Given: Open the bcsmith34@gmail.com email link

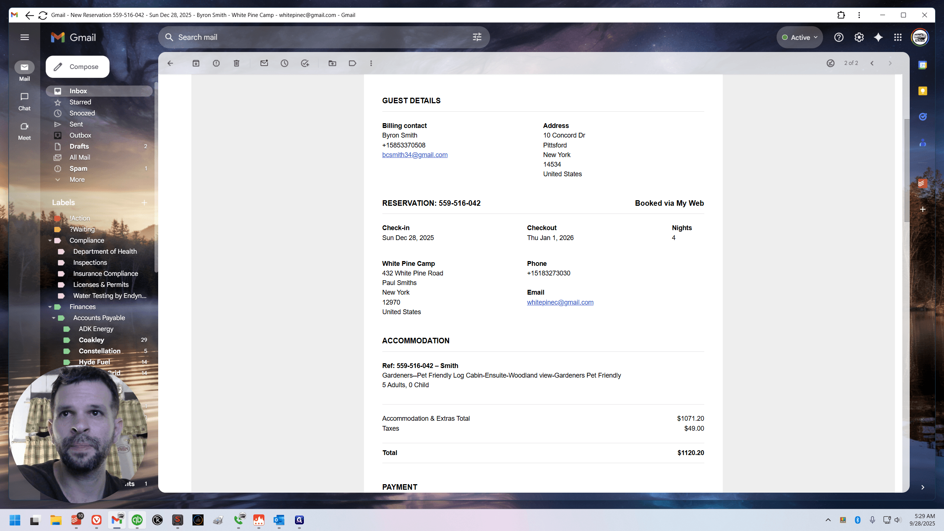Looking at the screenshot, I should tap(415, 155).
